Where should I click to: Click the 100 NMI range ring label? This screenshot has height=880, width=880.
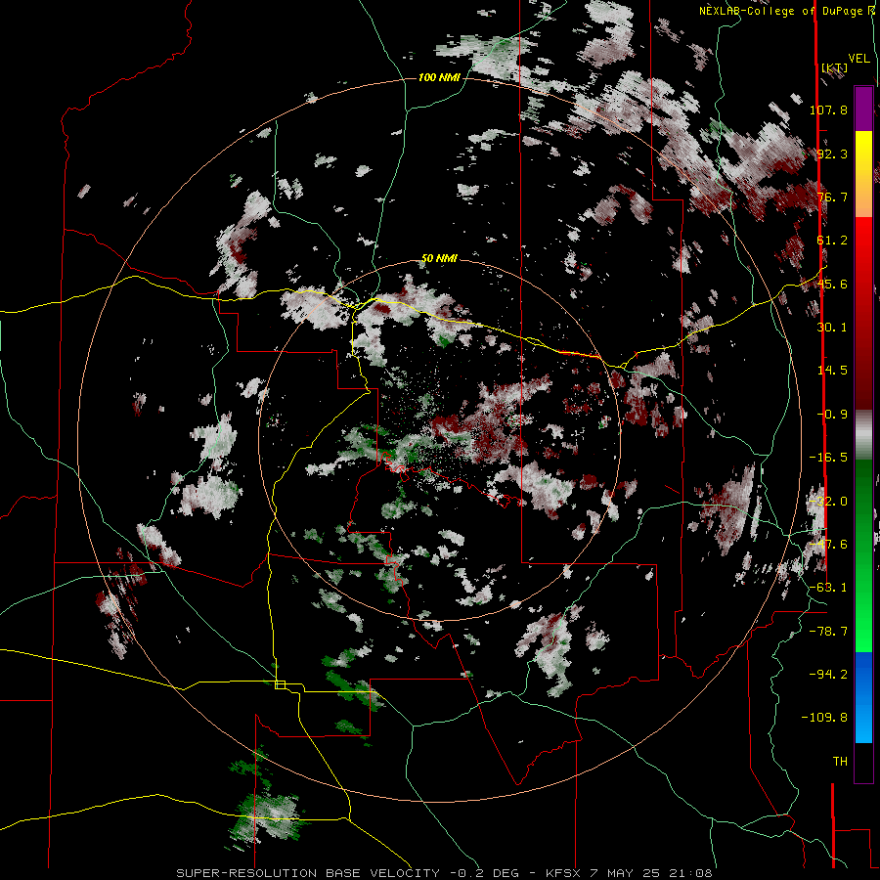point(439,77)
